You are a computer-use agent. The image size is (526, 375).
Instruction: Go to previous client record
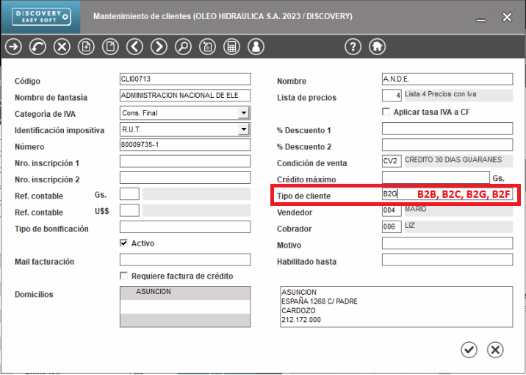coord(134,47)
